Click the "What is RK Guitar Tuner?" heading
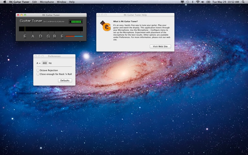 (x=126, y=21)
